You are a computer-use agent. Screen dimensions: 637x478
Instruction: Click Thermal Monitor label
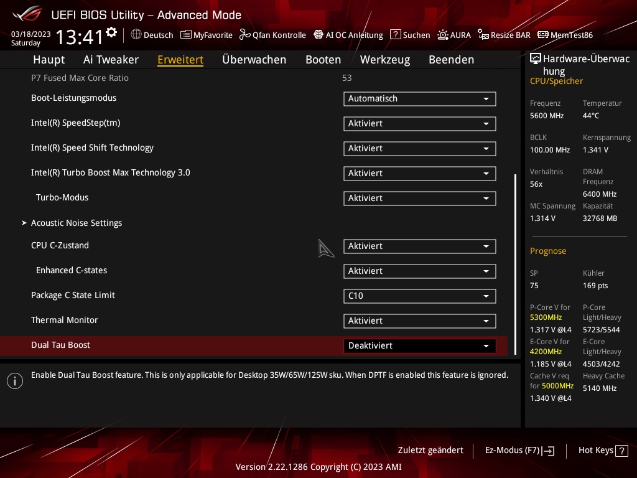pos(64,320)
